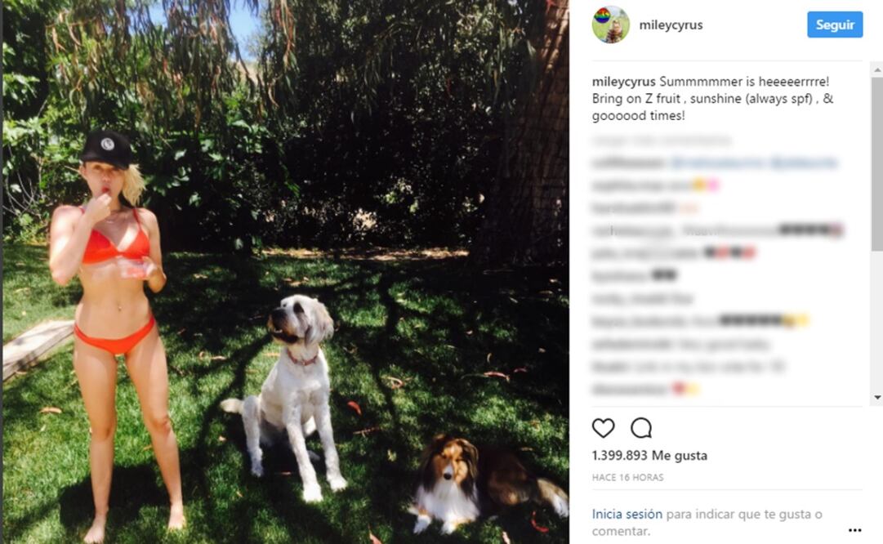Click the comments scrollbar thumb
This screenshot has height=544, width=883.
(x=876, y=164)
